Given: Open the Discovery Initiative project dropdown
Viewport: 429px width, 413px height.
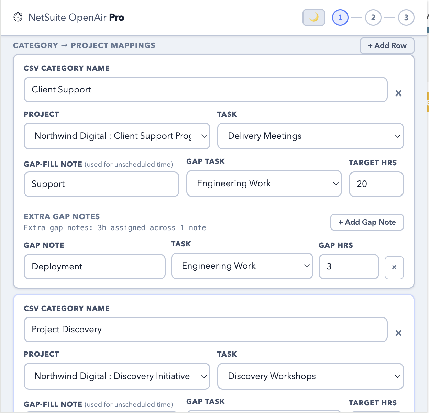Looking at the screenshot, I should [117, 376].
